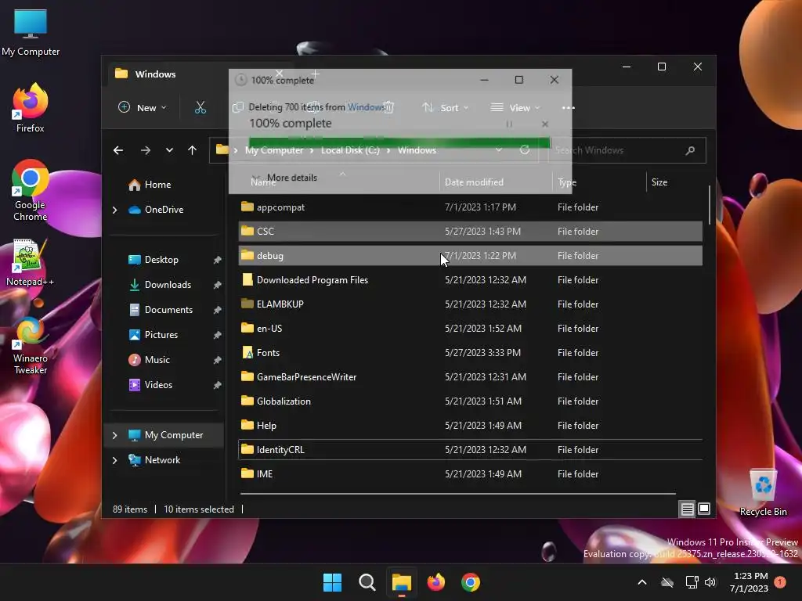
Task: Click the horizontal scrollbar in file list
Action: [x=458, y=494]
